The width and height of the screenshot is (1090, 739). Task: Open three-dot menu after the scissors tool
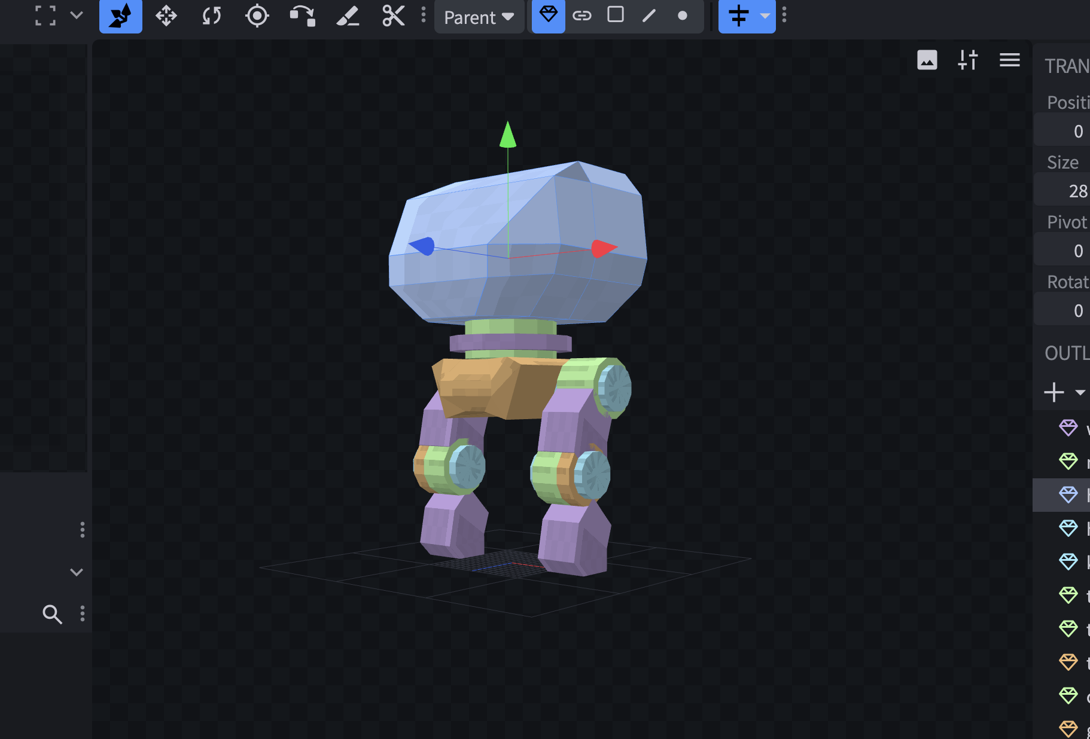point(424,15)
